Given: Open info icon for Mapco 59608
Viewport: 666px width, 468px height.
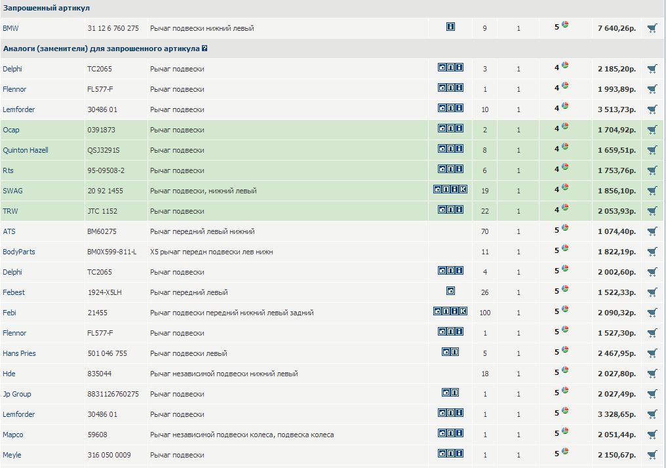Looking at the screenshot, I should point(459,433).
